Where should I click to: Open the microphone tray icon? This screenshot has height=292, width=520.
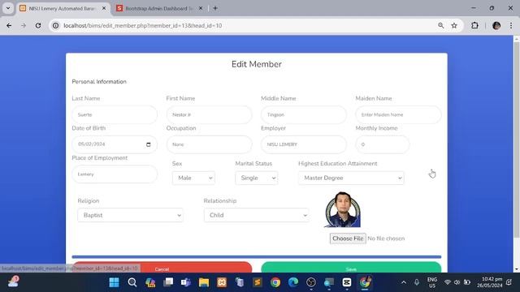[417, 282]
